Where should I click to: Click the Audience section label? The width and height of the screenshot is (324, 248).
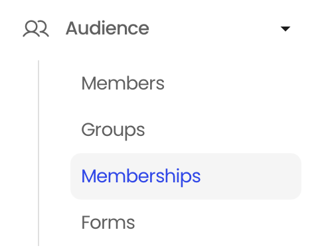coord(108,29)
